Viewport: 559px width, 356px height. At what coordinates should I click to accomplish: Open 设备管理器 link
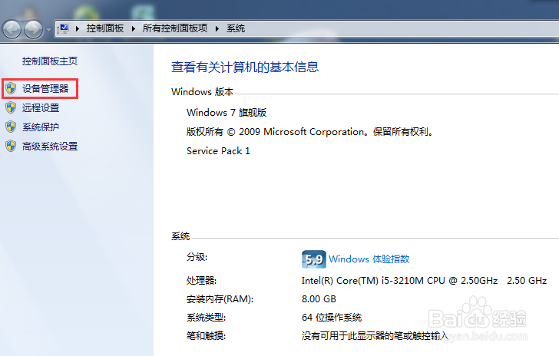coord(45,88)
